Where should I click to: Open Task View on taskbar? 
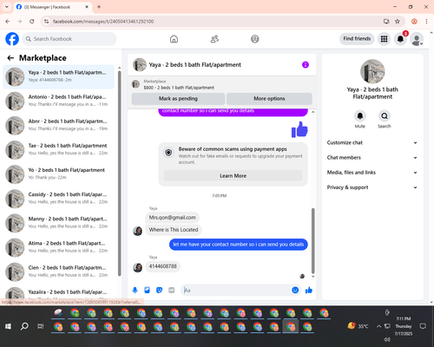[x=41, y=326]
